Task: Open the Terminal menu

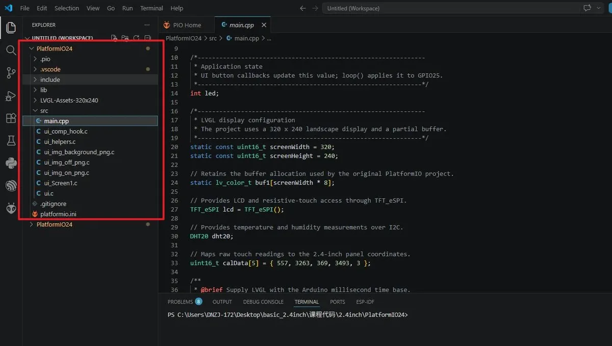Action: pos(151,8)
